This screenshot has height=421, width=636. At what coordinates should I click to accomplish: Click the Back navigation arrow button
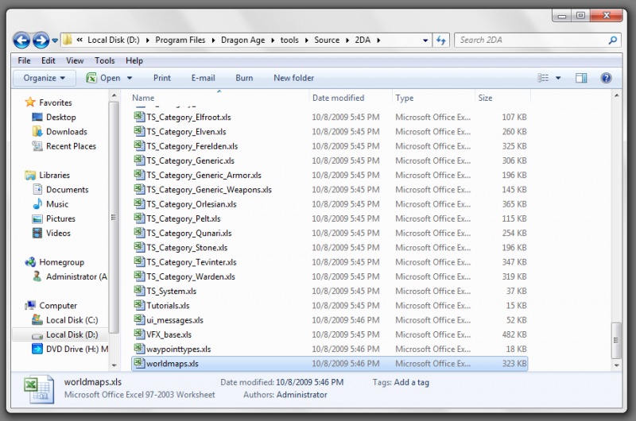coord(21,41)
